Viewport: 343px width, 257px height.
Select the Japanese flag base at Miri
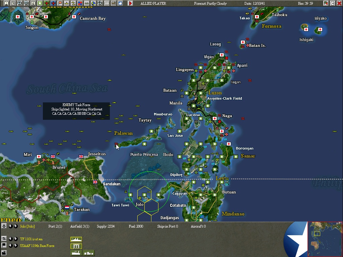(x=39, y=157)
